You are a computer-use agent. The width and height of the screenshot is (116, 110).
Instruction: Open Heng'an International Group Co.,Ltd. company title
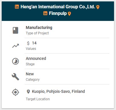click(x=58, y=7)
